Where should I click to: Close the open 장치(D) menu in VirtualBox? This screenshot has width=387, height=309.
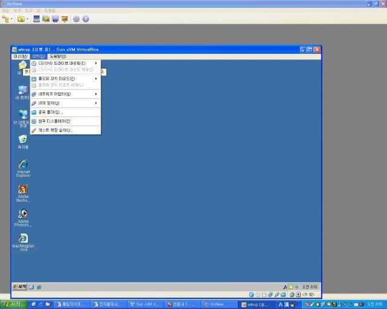[39, 56]
